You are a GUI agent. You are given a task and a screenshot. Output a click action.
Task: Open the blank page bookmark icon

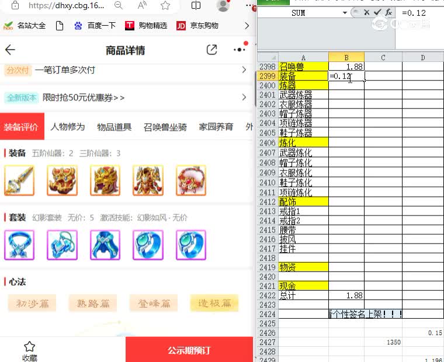coord(60,26)
